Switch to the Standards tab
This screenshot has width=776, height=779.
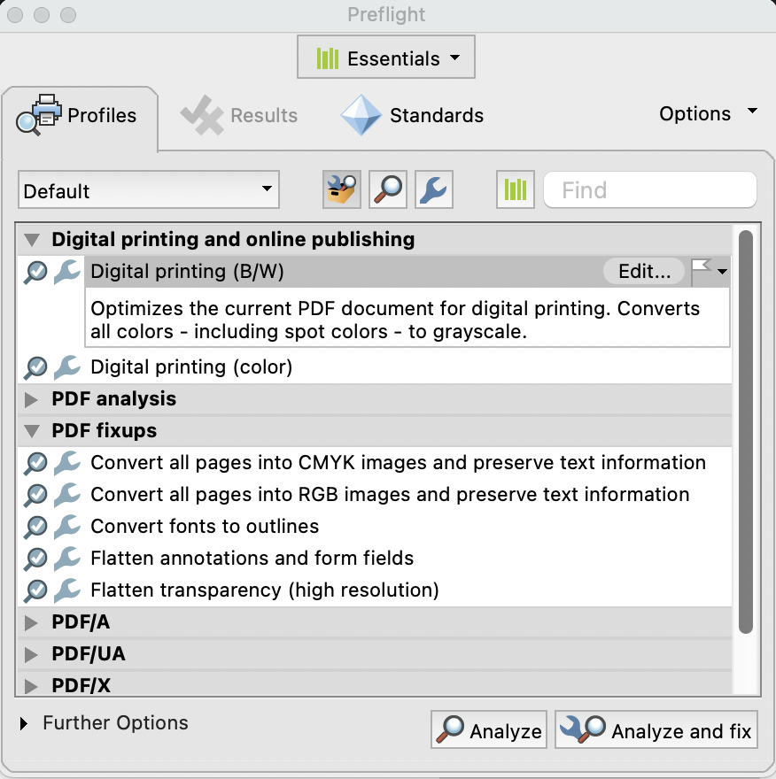coord(410,115)
